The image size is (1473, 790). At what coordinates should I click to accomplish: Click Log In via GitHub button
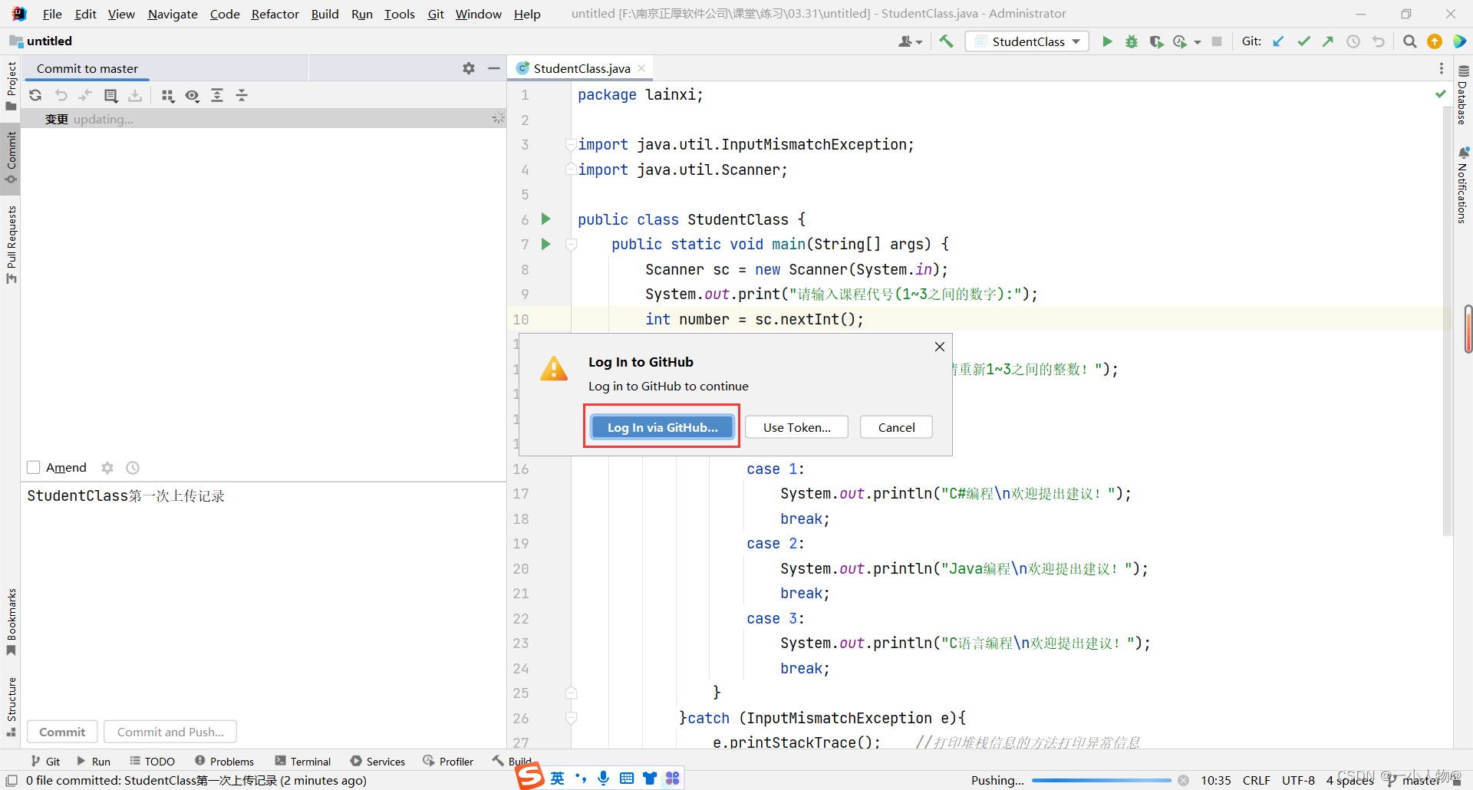click(662, 427)
